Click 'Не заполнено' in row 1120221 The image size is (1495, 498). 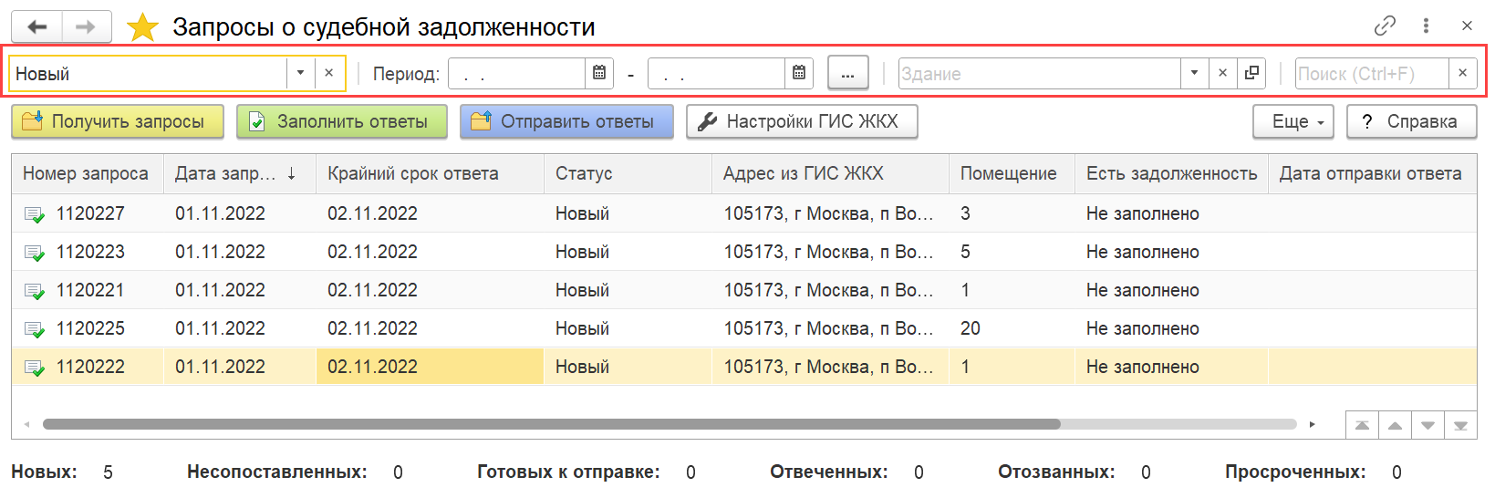(x=1143, y=290)
